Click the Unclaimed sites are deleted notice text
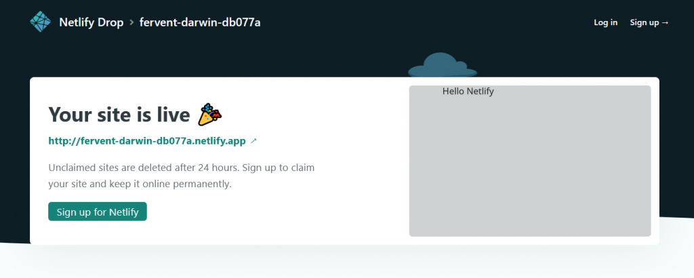Viewport: 694px width, 278px height. coord(182,176)
